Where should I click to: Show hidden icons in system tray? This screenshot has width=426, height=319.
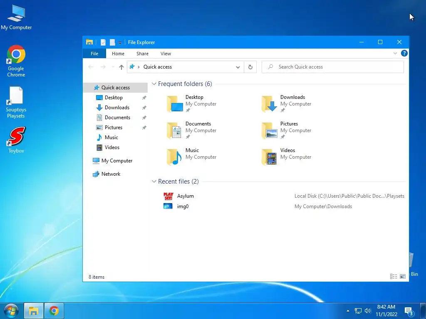pyautogui.click(x=348, y=311)
